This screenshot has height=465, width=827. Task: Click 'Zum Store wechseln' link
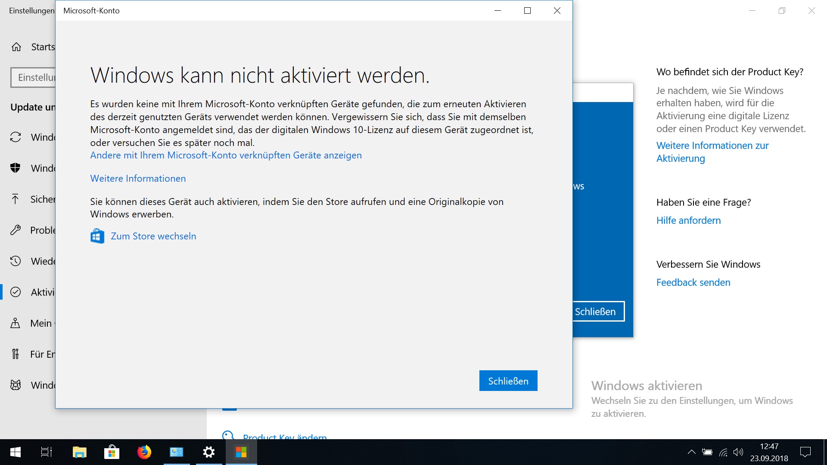[153, 236]
